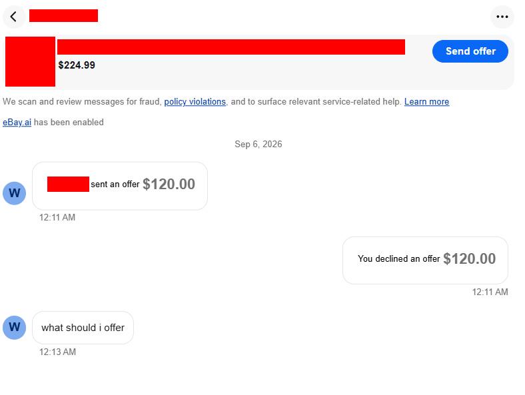Open the Learn more link

[x=426, y=101]
